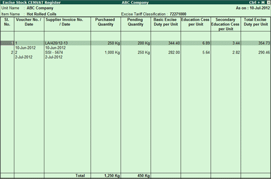Click the 1,000 Kg purchased quantity

112,53
